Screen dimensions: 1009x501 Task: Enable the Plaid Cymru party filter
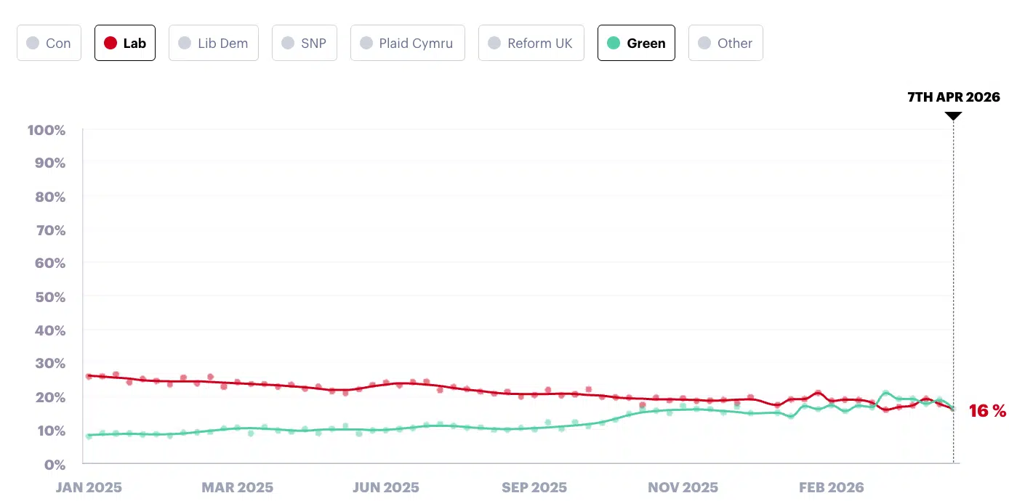tap(407, 43)
